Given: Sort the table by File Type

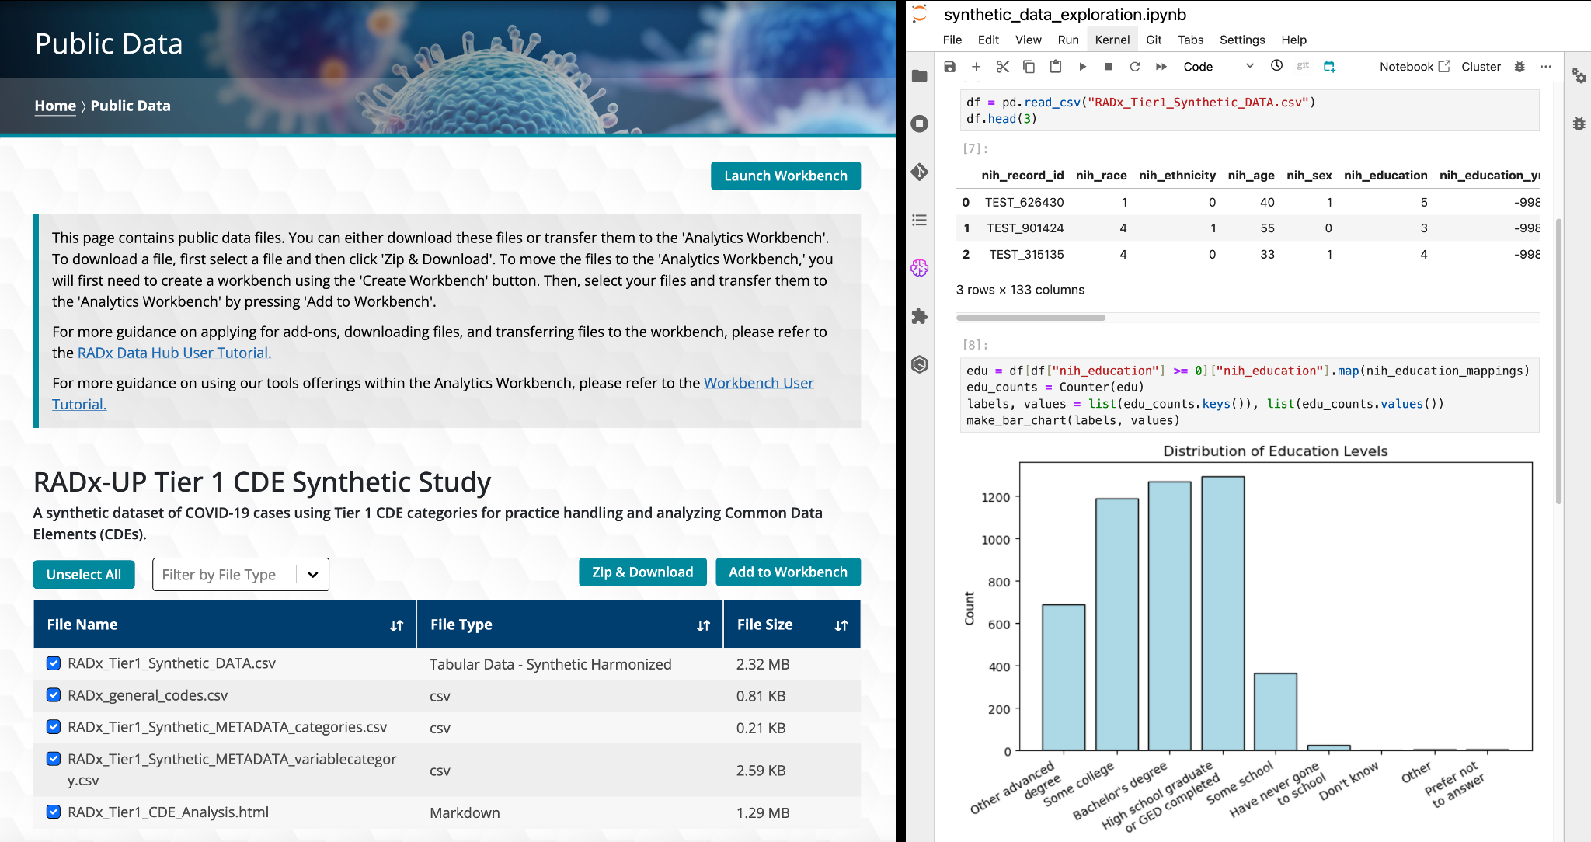Looking at the screenshot, I should point(703,625).
